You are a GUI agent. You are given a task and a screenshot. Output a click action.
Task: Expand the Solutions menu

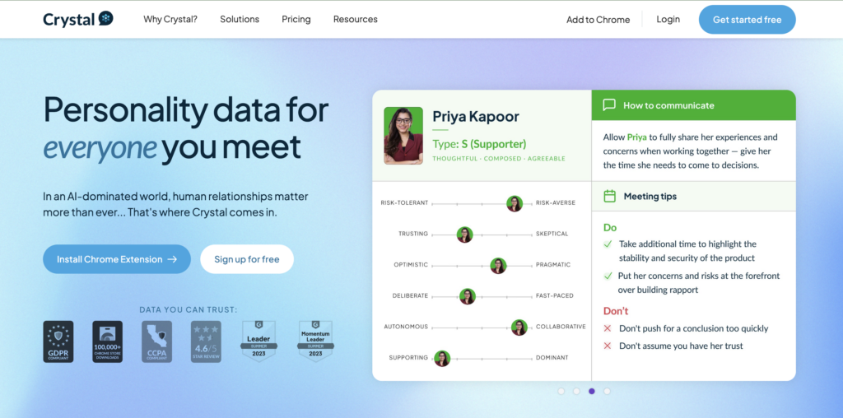tap(240, 19)
